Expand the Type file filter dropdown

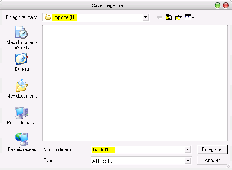point(187,161)
